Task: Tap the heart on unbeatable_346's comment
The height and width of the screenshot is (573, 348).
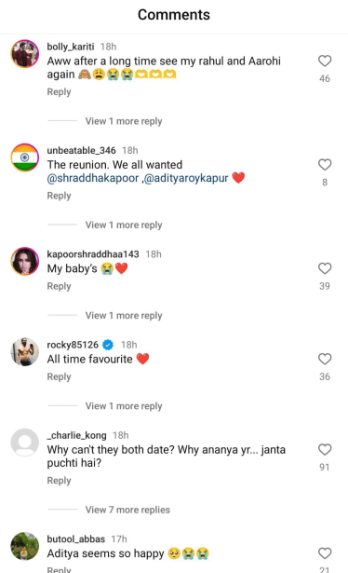Action: [325, 164]
